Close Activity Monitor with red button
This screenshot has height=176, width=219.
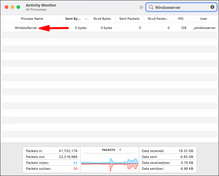click(x=6, y=7)
